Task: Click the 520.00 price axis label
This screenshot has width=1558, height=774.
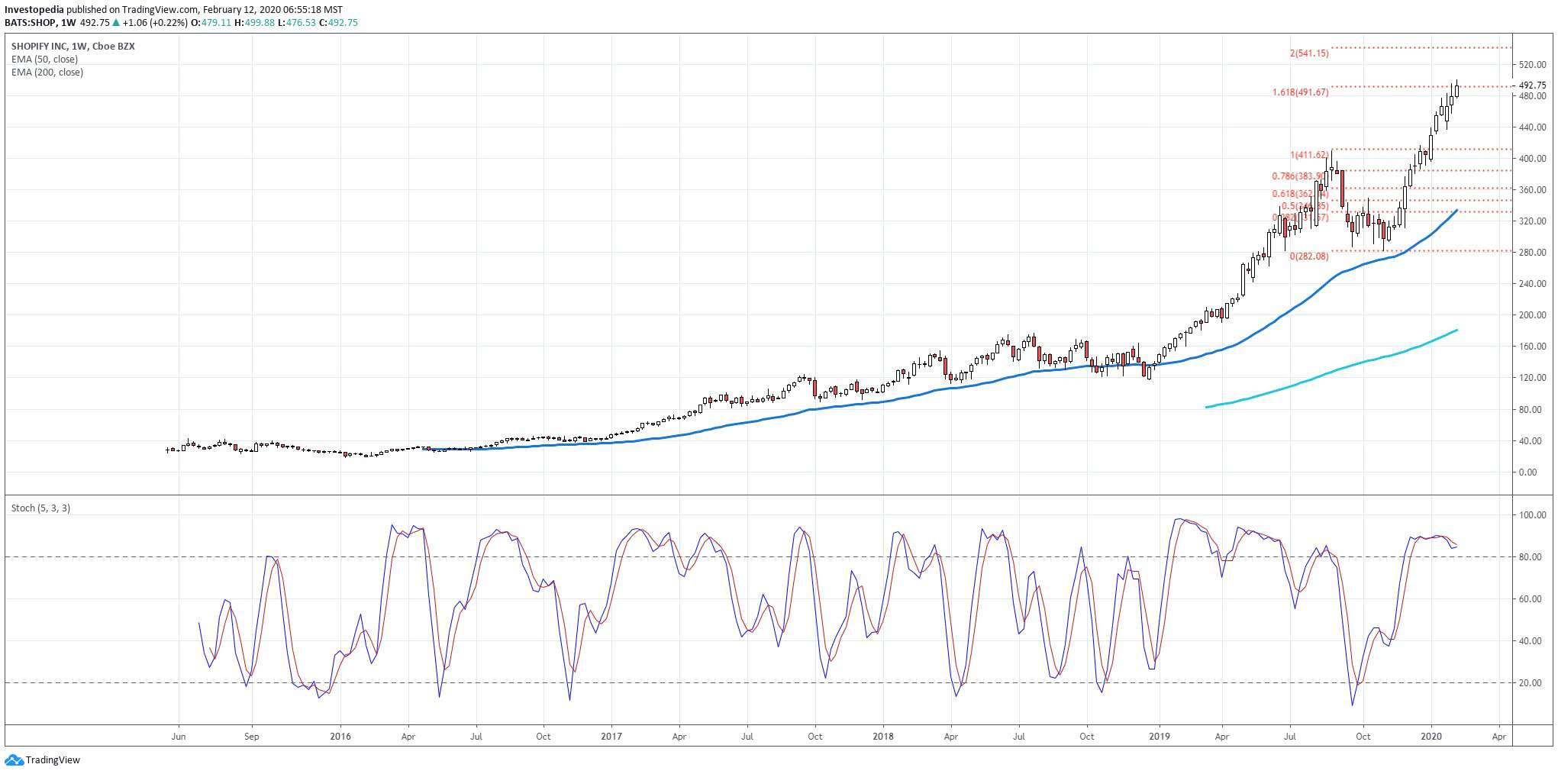Action: coord(1533,65)
